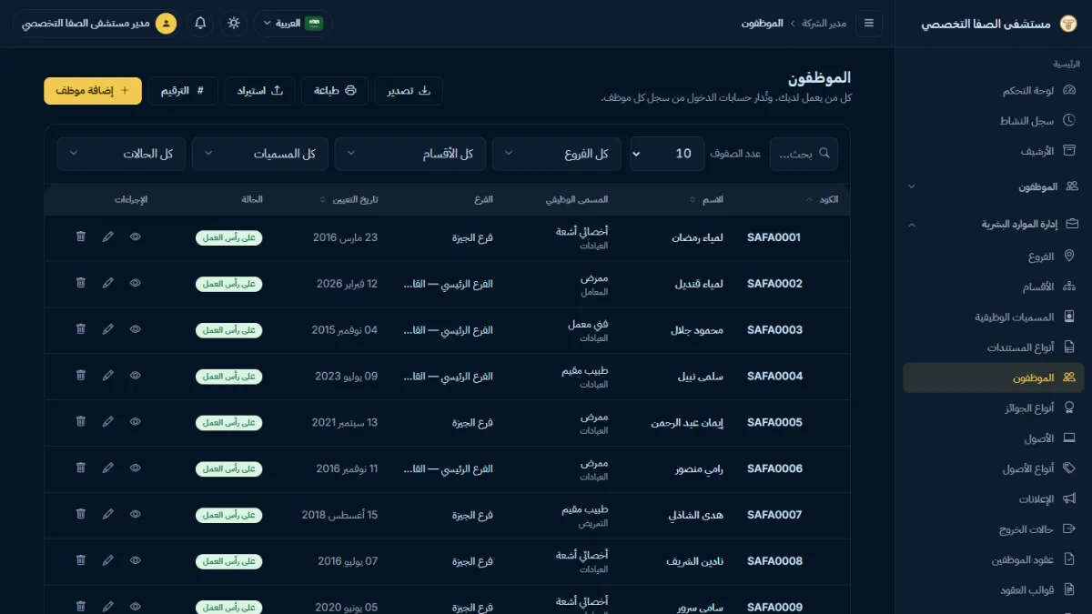Open the العربية language dropdown
Screen dimensions: 1092x614
pyautogui.click(x=293, y=23)
